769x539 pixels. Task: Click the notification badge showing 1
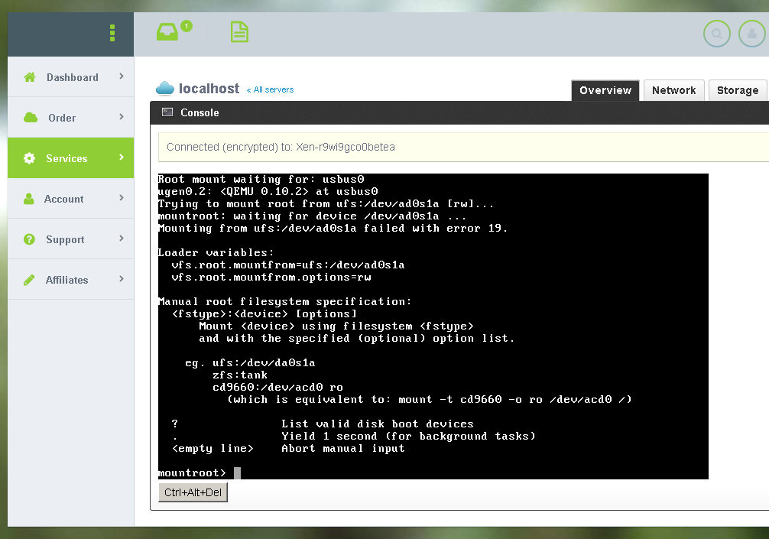point(187,26)
